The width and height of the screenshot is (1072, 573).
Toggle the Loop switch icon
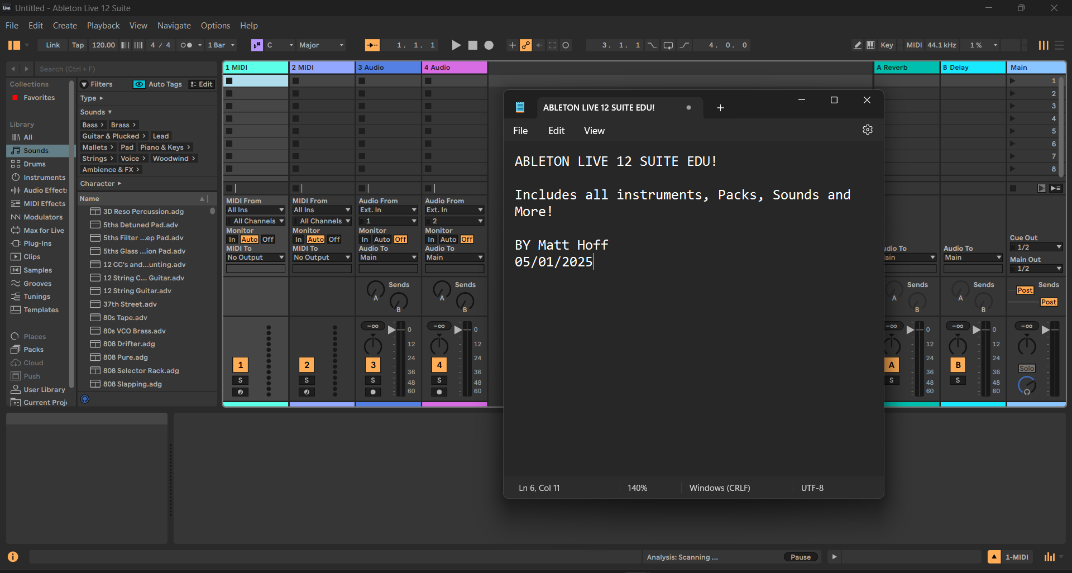coord(668,45)
